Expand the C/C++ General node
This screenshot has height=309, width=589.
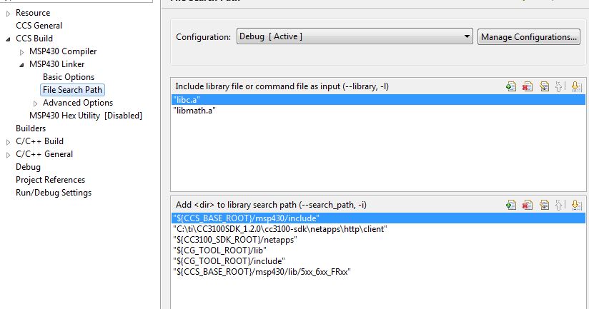tap(9, 155)
